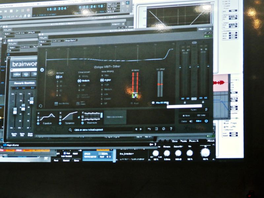
Task: Toggle Auto Blanking option
Action: (62, 103)
